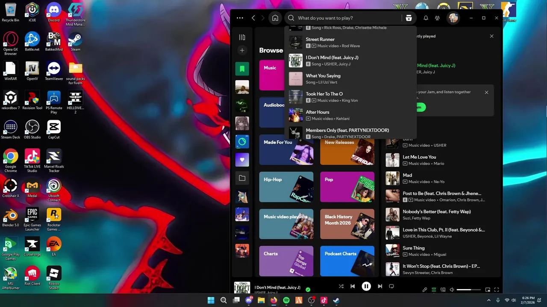Pause the current song
547x307 pixels.
tap(366, 287)
